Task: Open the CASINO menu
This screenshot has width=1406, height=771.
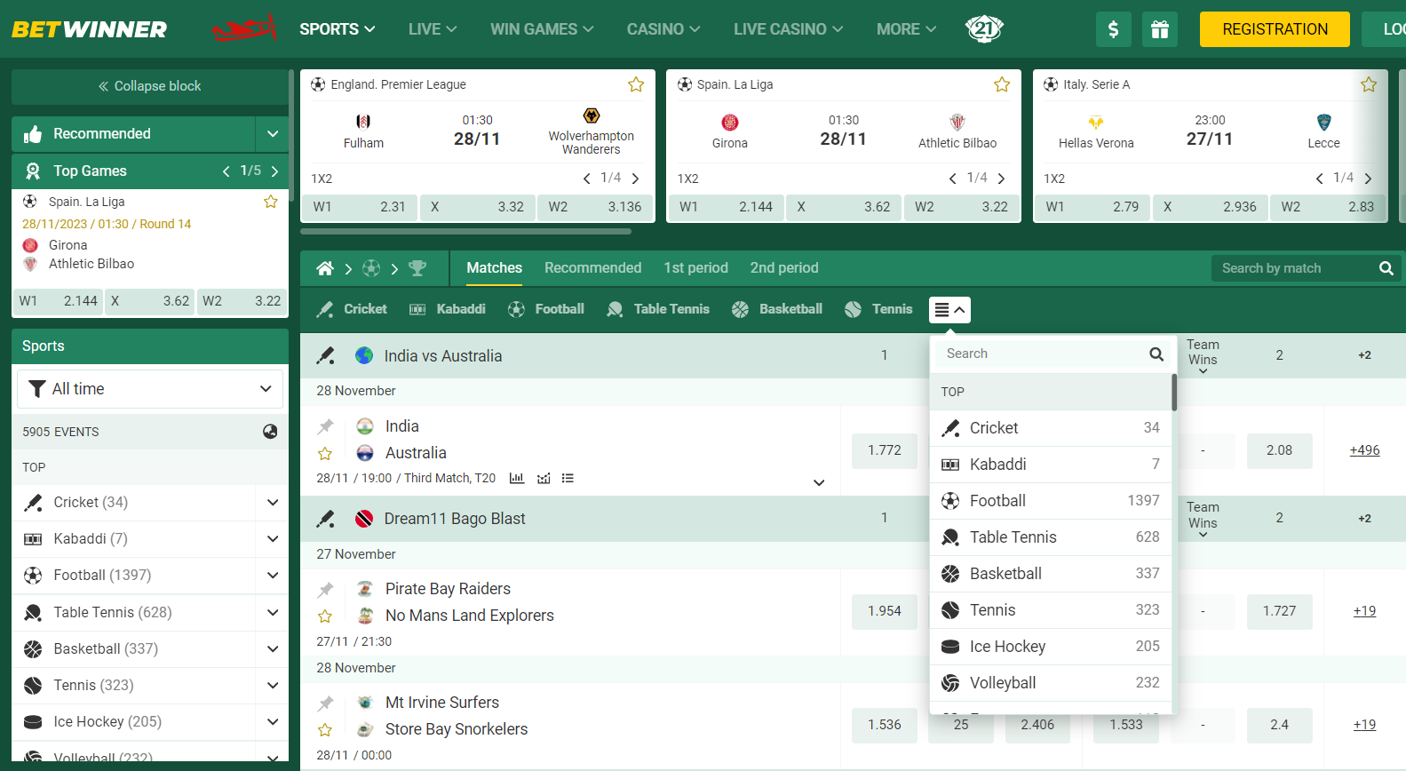Action: pyautogui.click(x=663, y=29)
